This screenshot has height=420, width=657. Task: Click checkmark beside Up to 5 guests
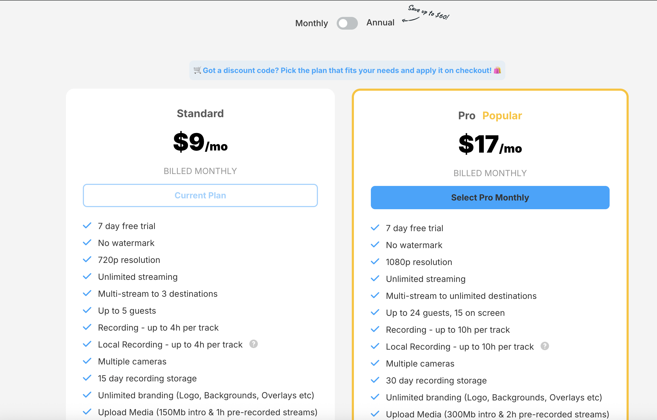click(x=87, y=310)
